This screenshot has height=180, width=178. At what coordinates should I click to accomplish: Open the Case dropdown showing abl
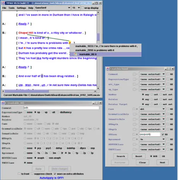click(152, 109)
